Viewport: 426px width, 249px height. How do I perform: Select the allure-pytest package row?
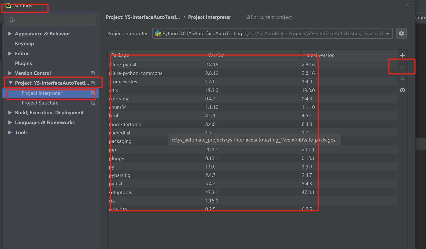252,64
